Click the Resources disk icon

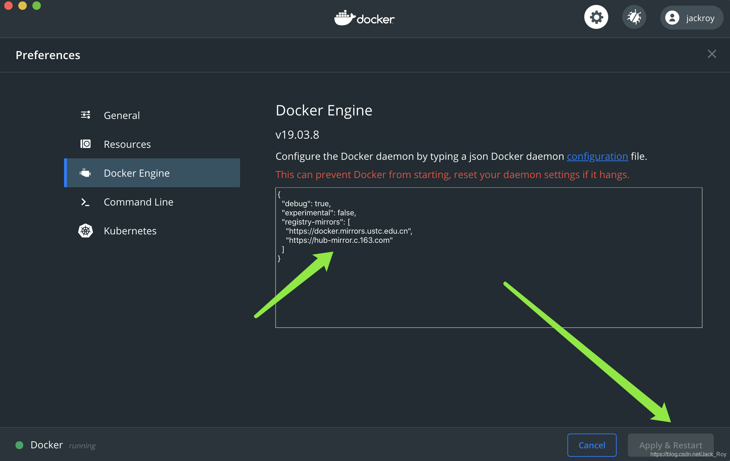[86, 144]
